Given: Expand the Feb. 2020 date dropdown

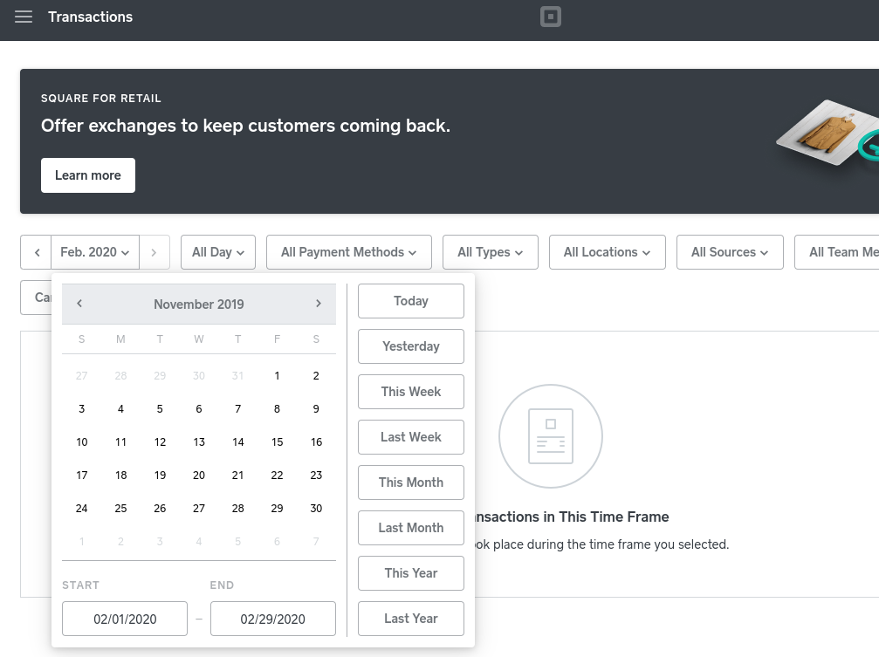Looking at the screenshot, I should point(95,252).
